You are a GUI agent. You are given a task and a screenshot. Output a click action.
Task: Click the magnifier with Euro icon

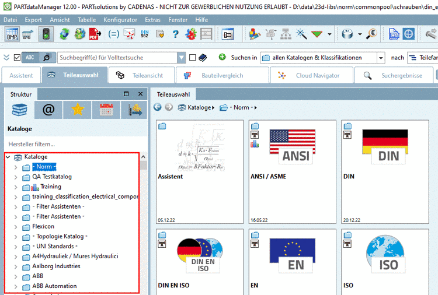[372, 34]
